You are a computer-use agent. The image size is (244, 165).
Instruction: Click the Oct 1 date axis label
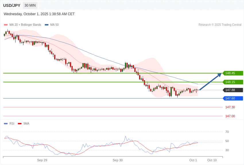pos(193,160)
